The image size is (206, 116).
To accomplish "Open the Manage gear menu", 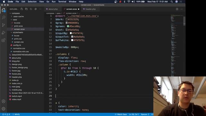I will 4,109.
